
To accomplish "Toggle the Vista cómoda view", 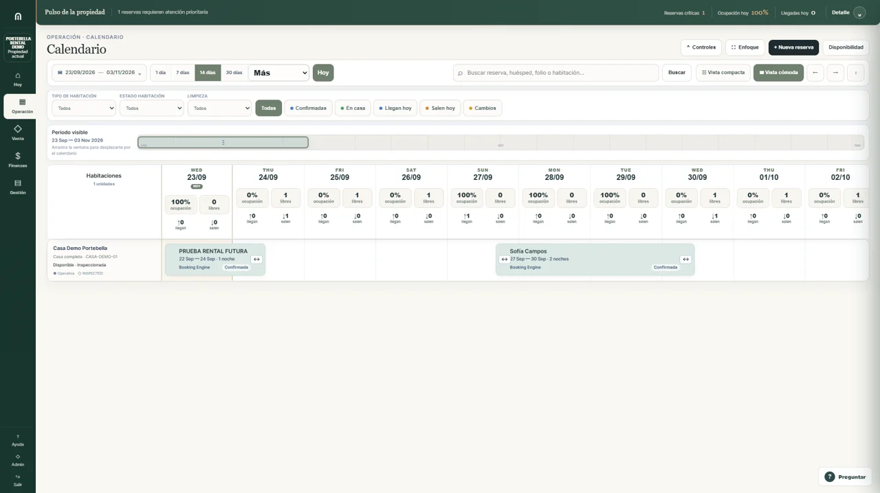I will pos(778,73).
